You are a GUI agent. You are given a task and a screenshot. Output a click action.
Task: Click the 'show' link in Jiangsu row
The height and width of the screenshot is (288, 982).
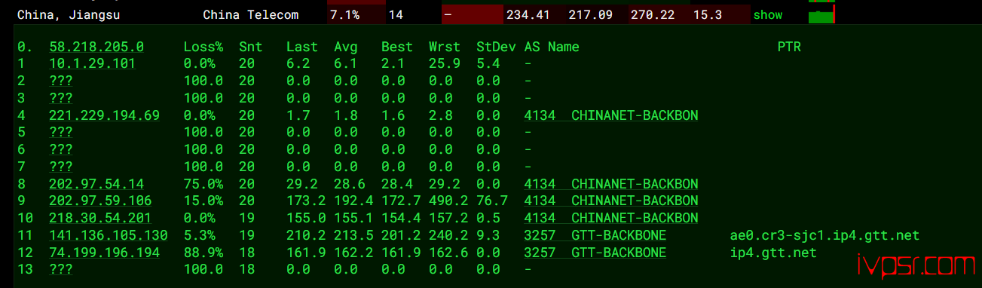(768, 14)
